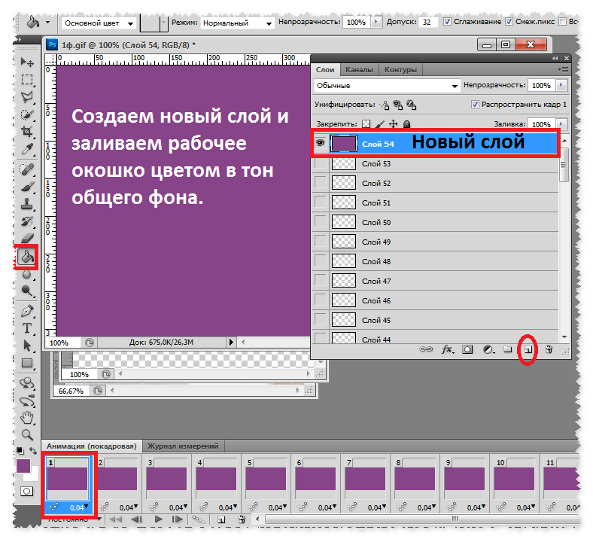Create new adjustment layer
The width and height of the screenshot is (593, 542).
488,349
